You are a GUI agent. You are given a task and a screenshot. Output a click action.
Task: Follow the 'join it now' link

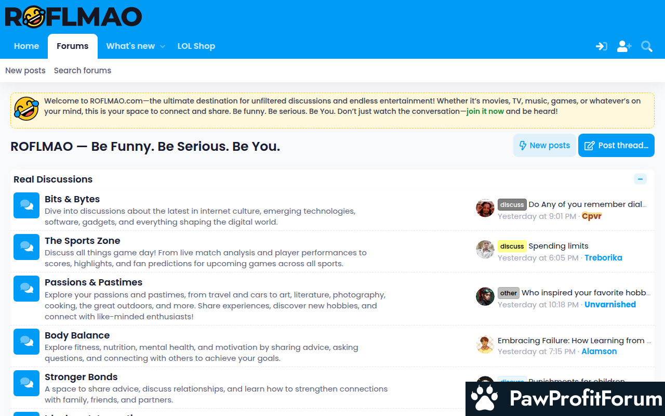485,111
